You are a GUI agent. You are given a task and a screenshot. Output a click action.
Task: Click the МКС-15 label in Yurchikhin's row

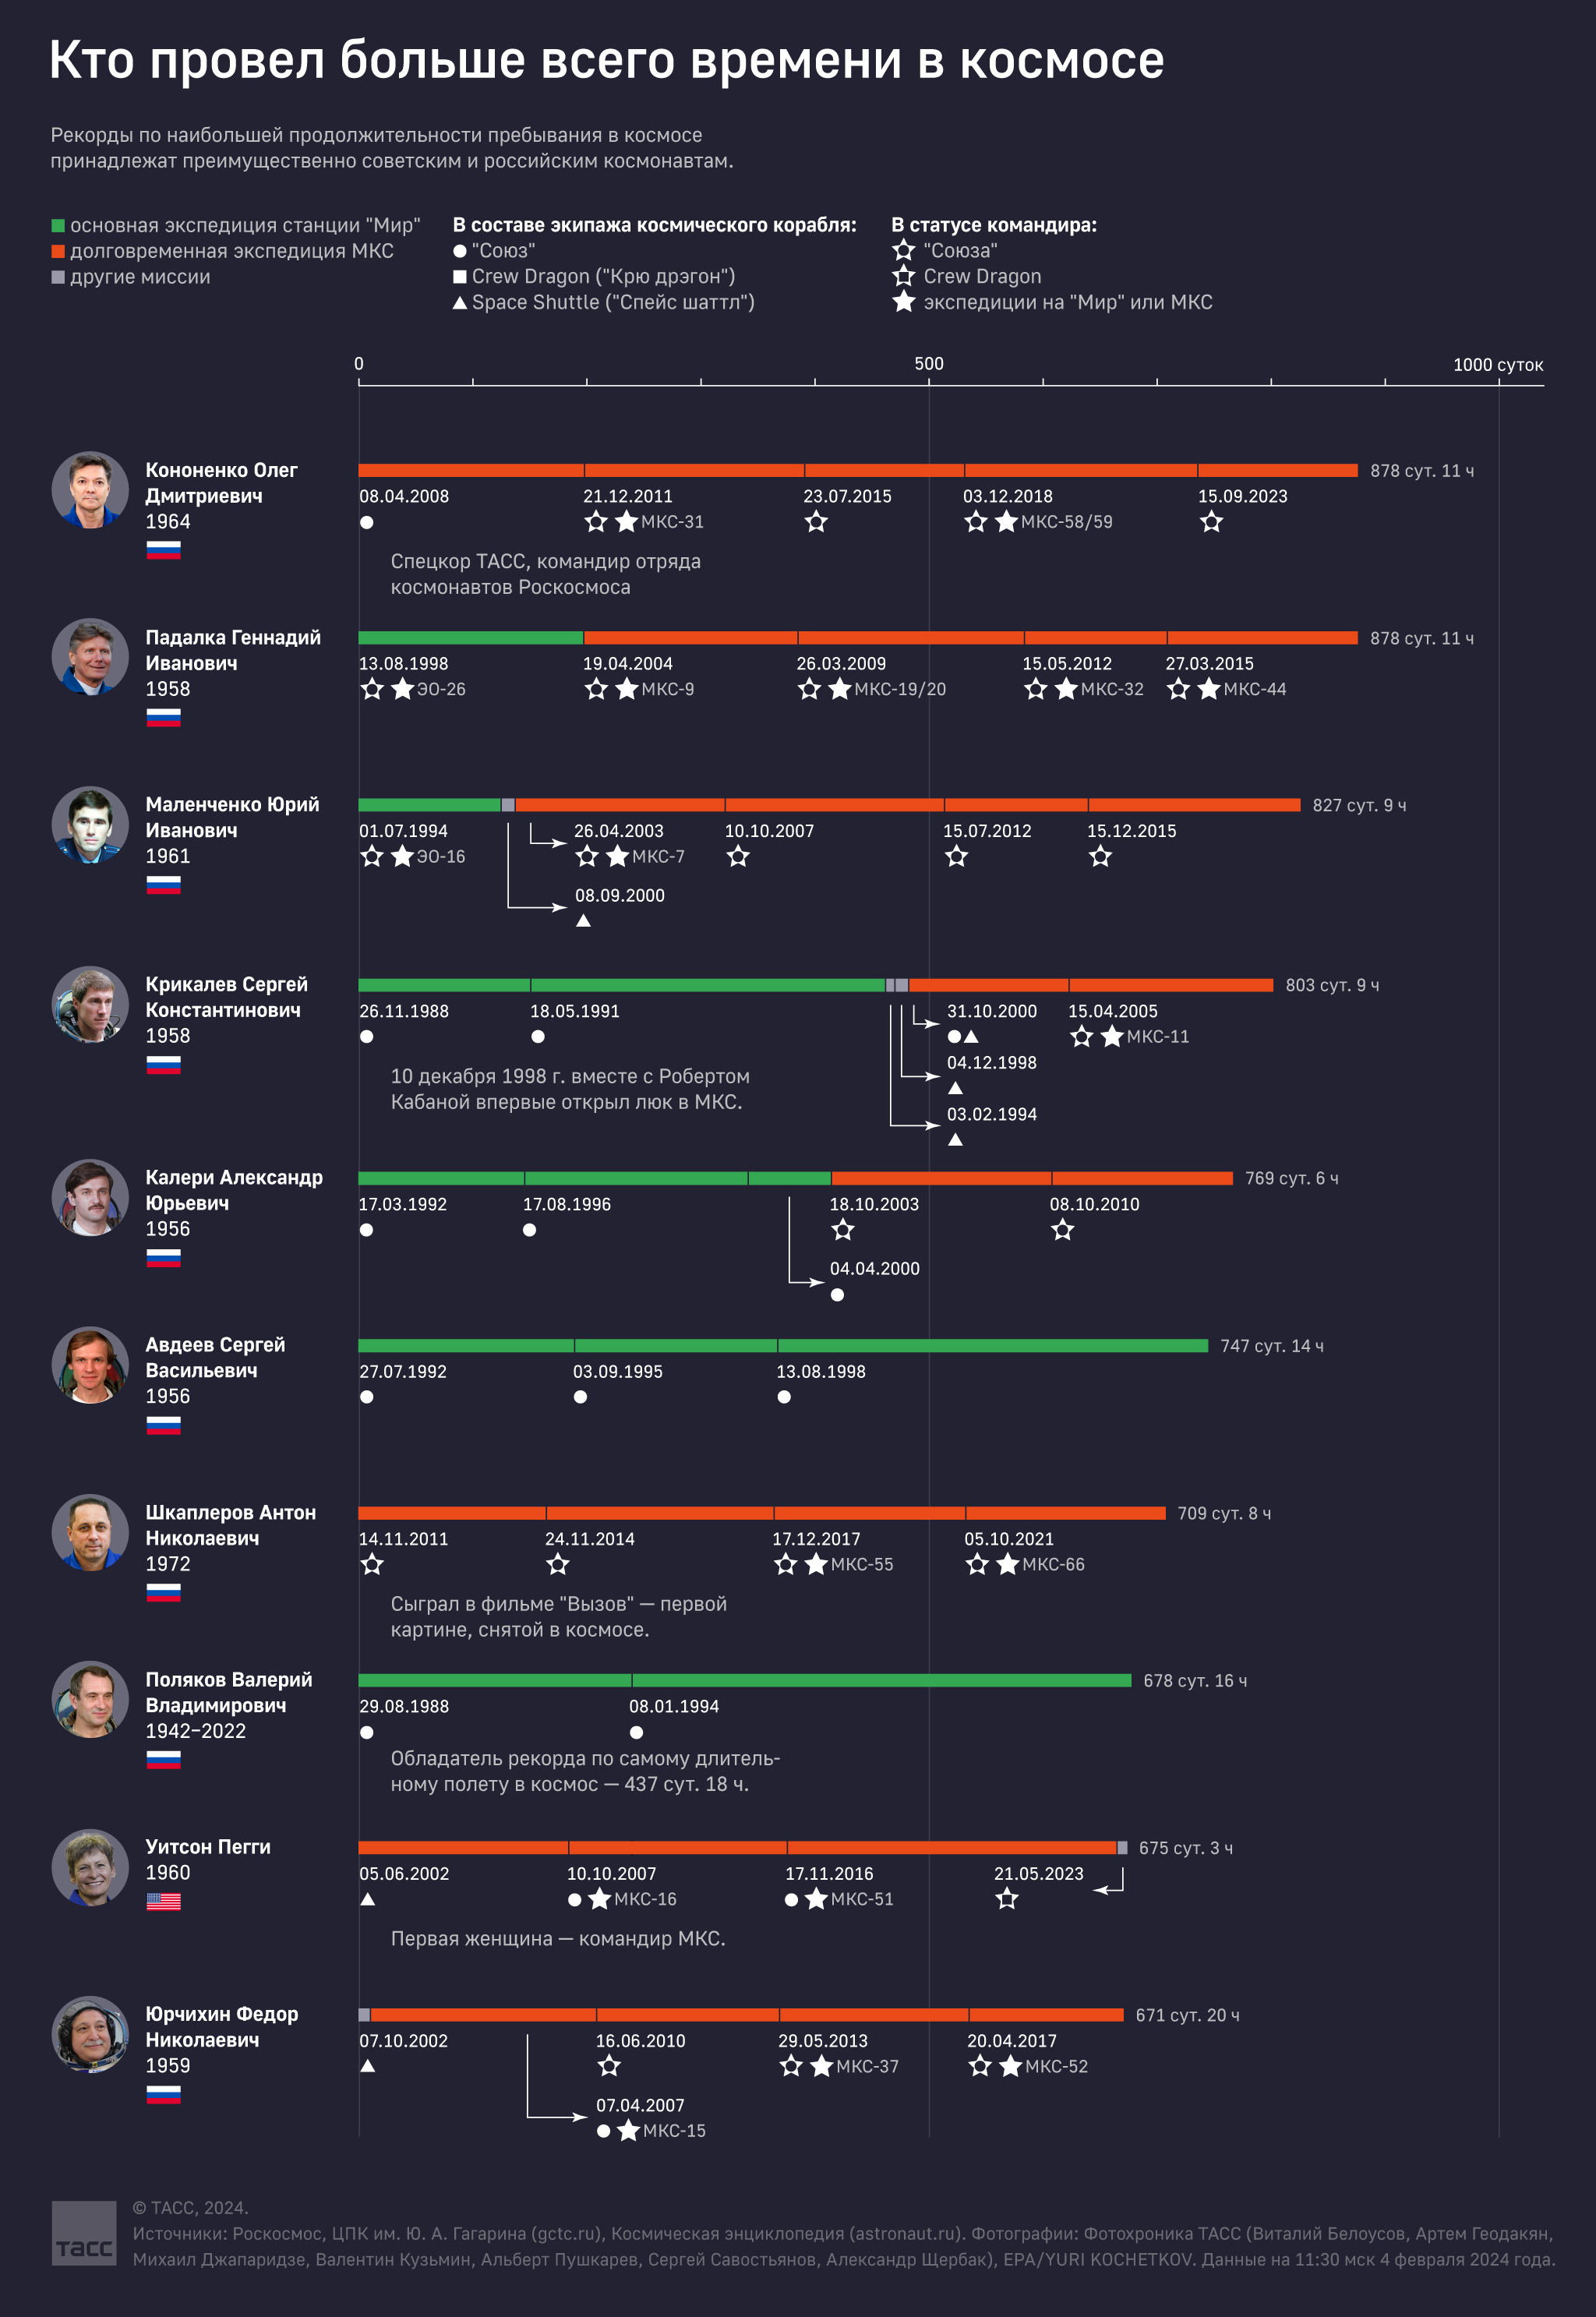[x=674, y=2131]
